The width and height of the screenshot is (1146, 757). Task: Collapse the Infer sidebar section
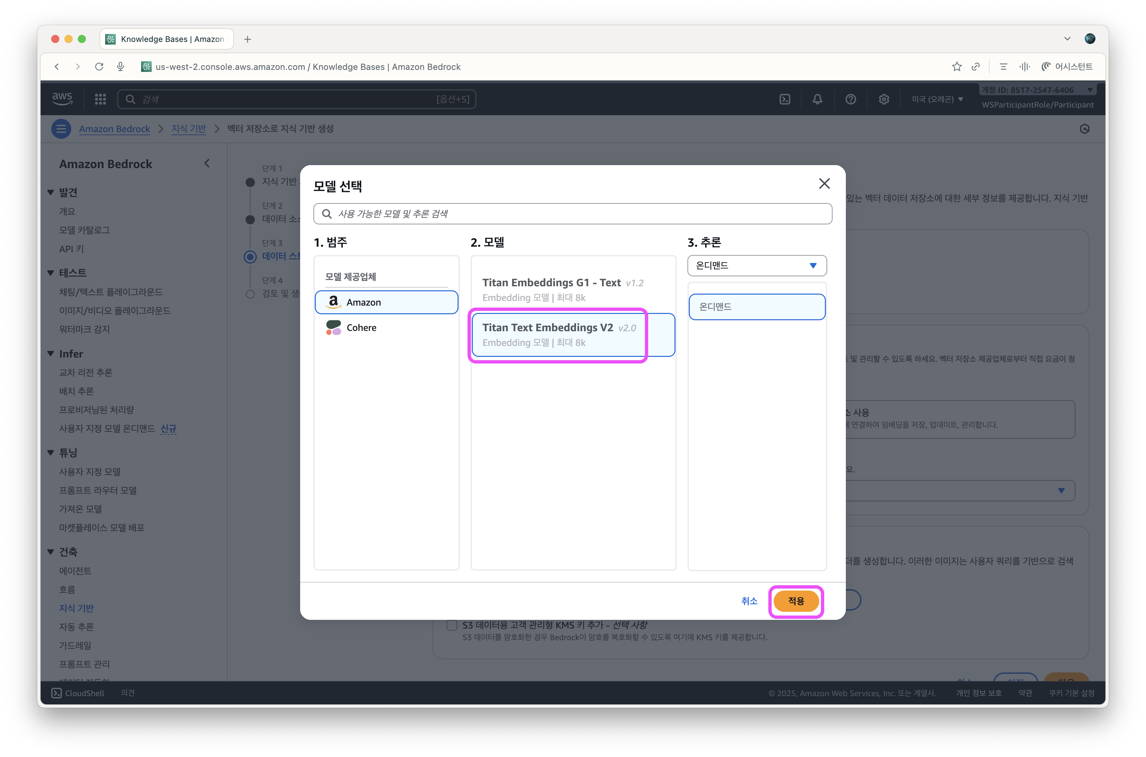[x=50, y=354]
